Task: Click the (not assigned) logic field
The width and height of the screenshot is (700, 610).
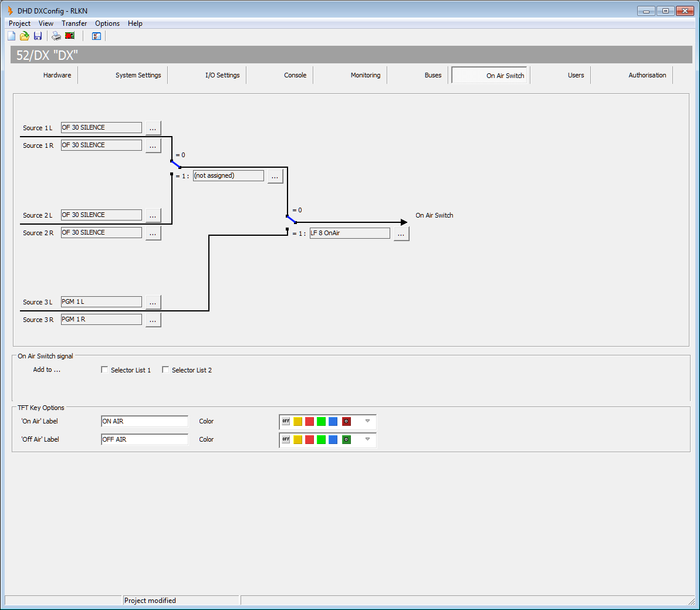Action: coord(228,175)
